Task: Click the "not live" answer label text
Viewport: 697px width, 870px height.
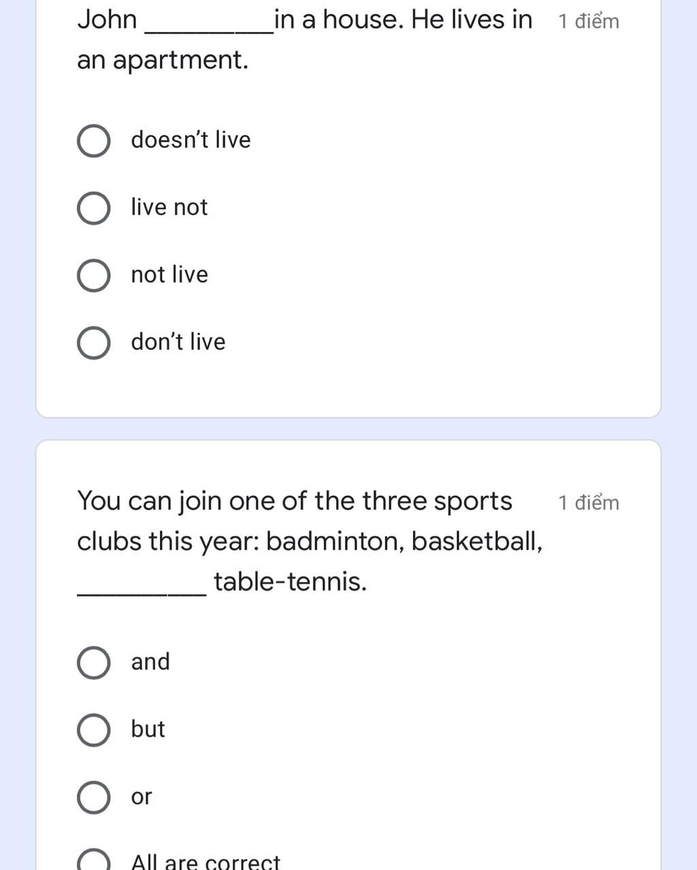Action: click(169, 274)
